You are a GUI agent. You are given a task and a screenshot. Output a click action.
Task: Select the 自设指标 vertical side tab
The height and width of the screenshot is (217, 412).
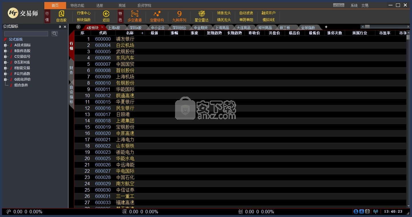72,95
